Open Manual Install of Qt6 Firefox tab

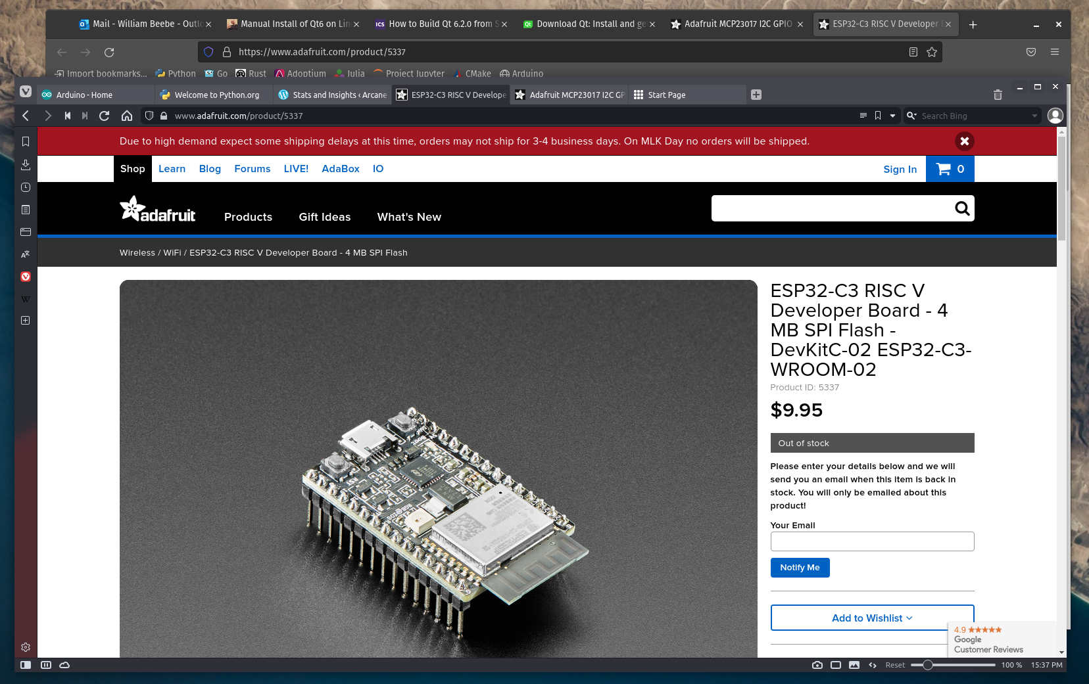click(x=293, y=24)
